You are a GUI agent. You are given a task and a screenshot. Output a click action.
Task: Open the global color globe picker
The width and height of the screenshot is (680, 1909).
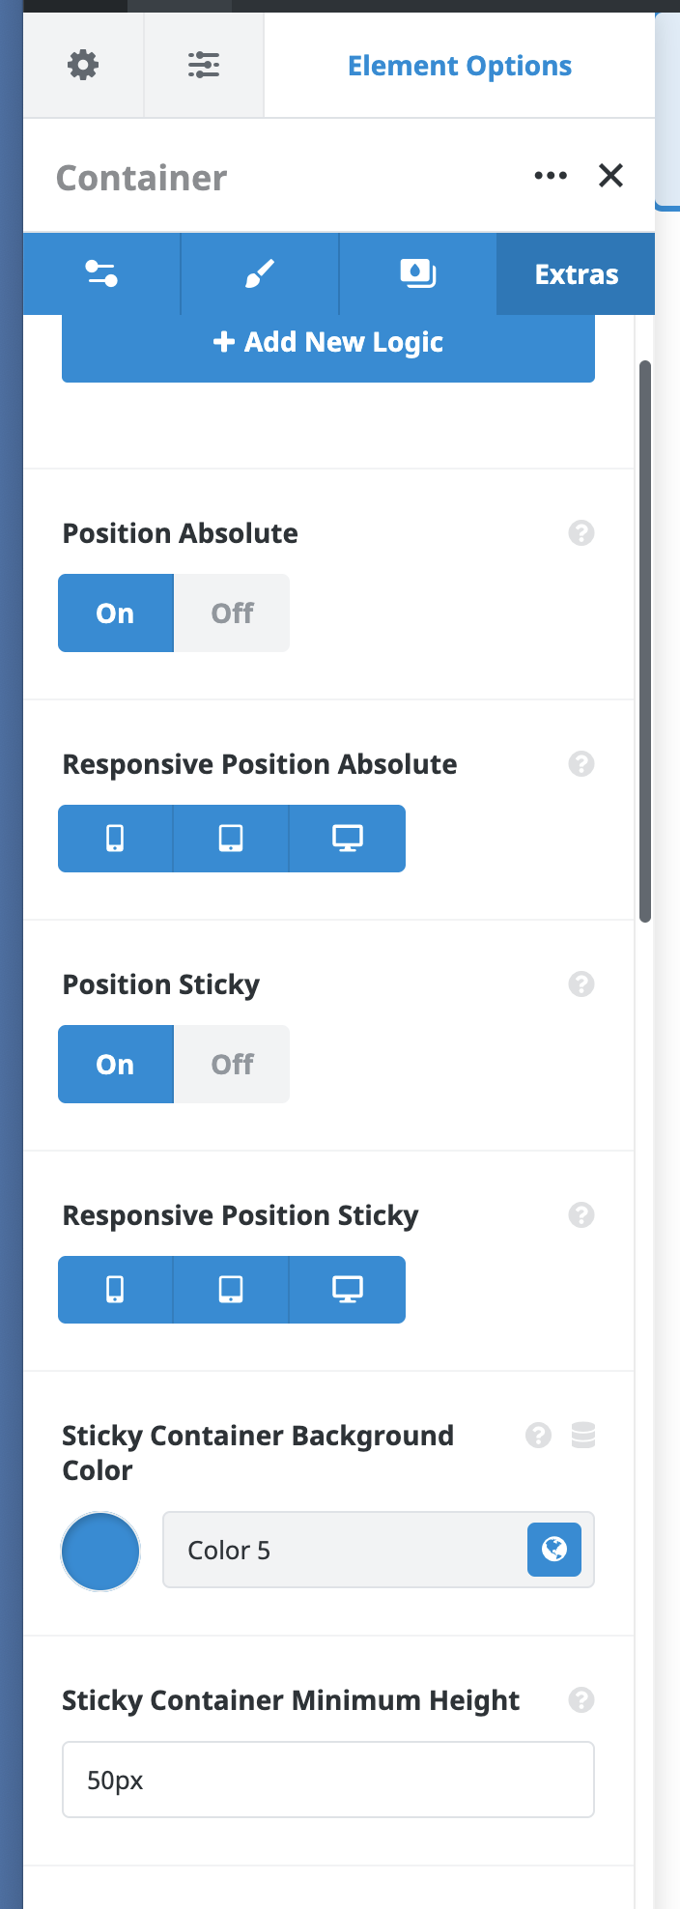[x=554, y=1550]
